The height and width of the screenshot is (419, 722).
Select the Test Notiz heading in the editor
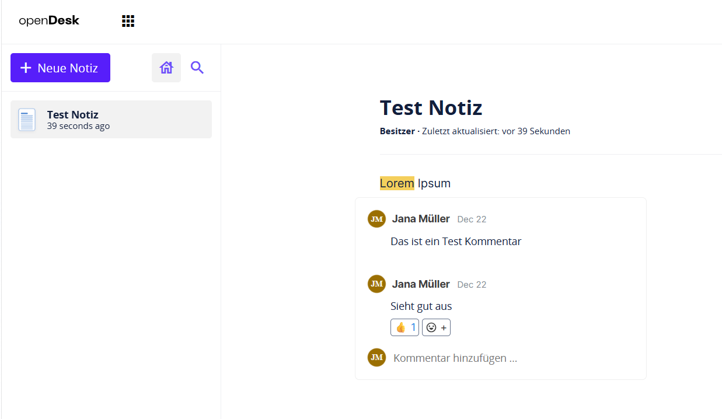(431, 107)
